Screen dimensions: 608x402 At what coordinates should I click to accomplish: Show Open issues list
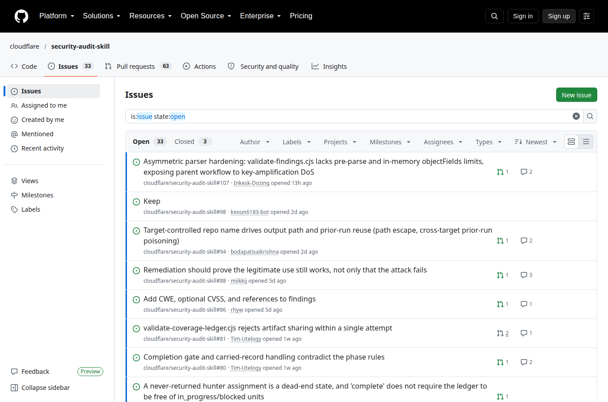pos(149,142)
